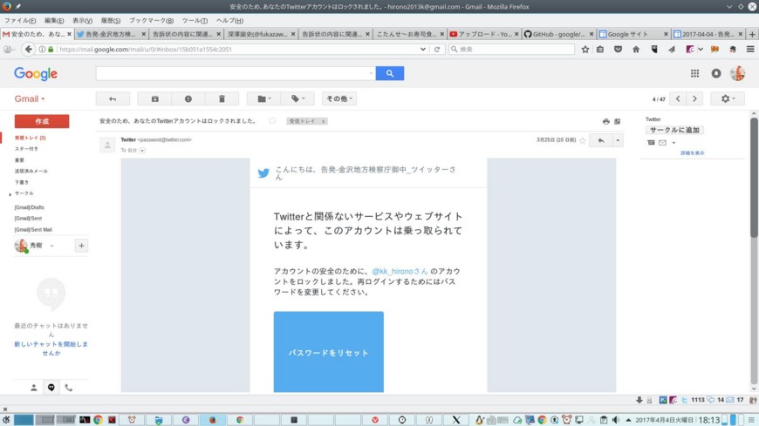Delete the email with the trash icon
Viewport: 759px width, 426px height.
(x=222, y=98)
